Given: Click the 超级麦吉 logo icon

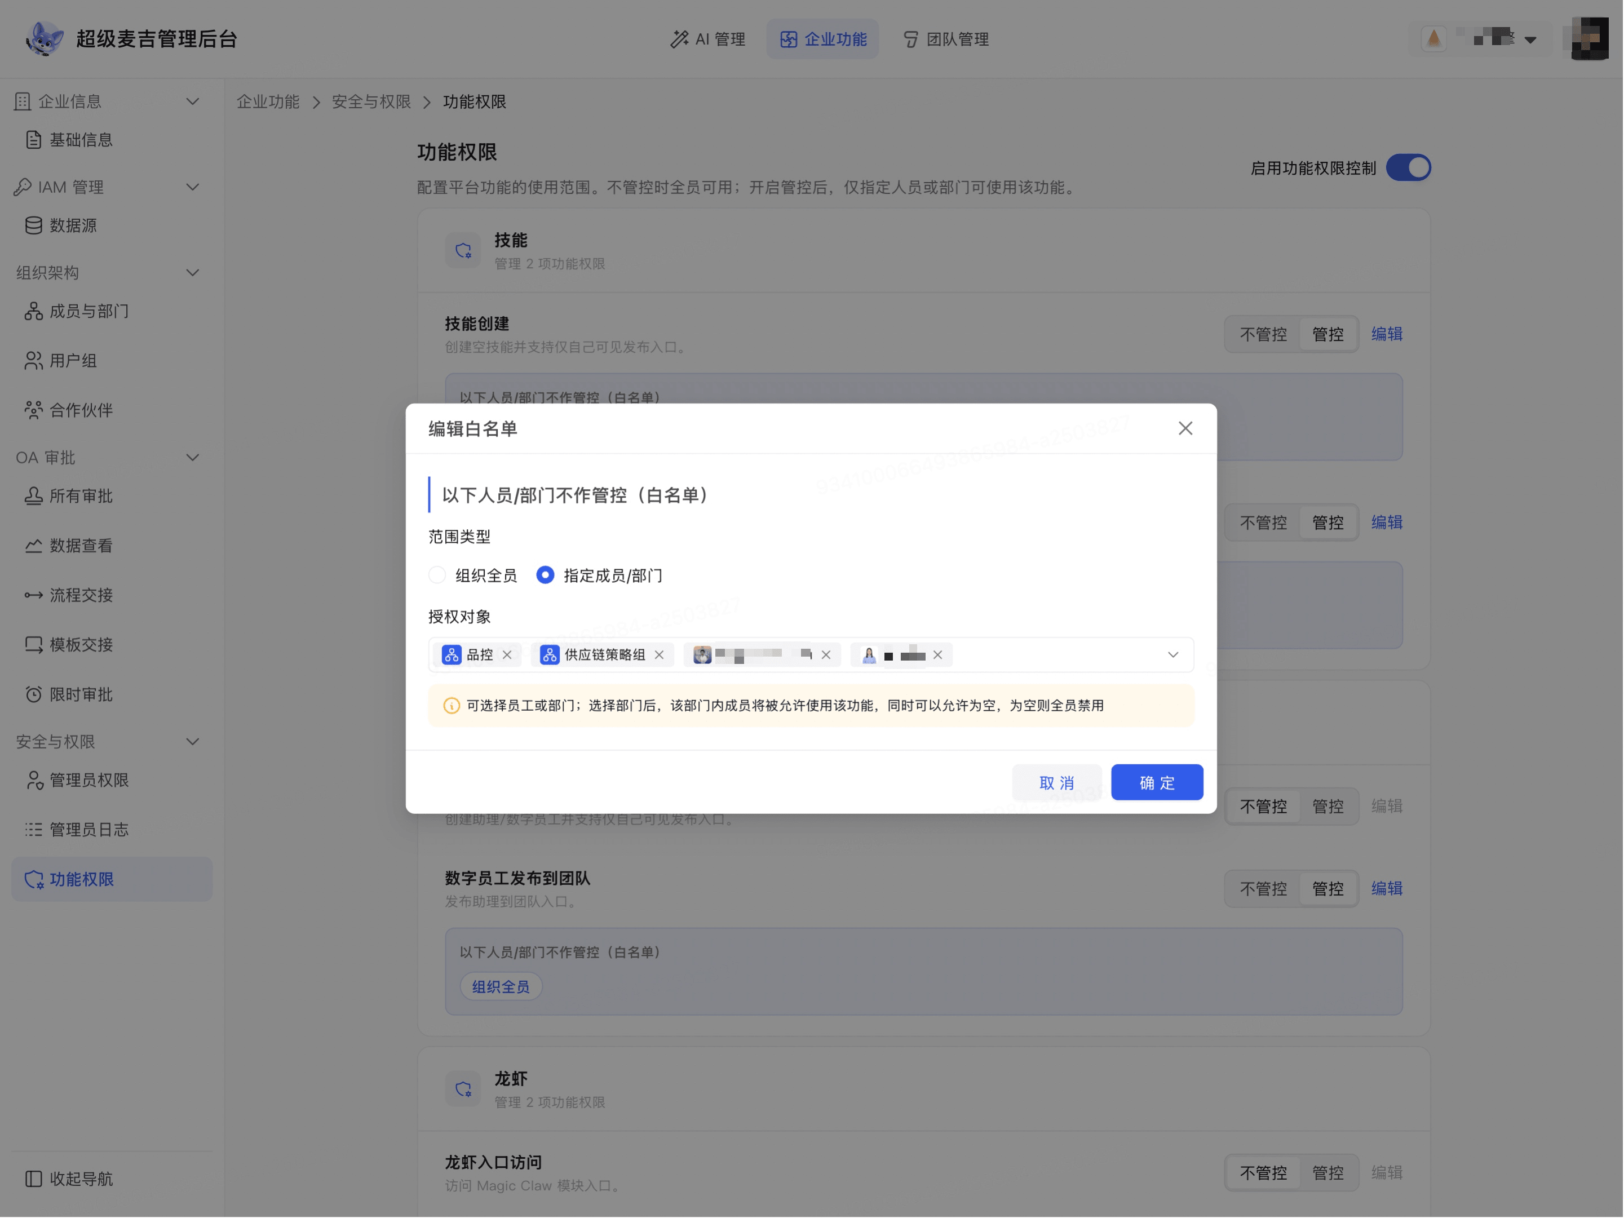Looking at the screenshot, I should coord(44,39).
